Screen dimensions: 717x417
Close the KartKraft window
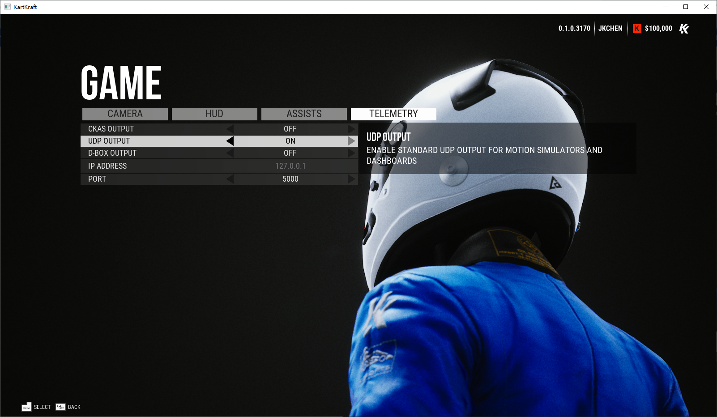point(706,7)
